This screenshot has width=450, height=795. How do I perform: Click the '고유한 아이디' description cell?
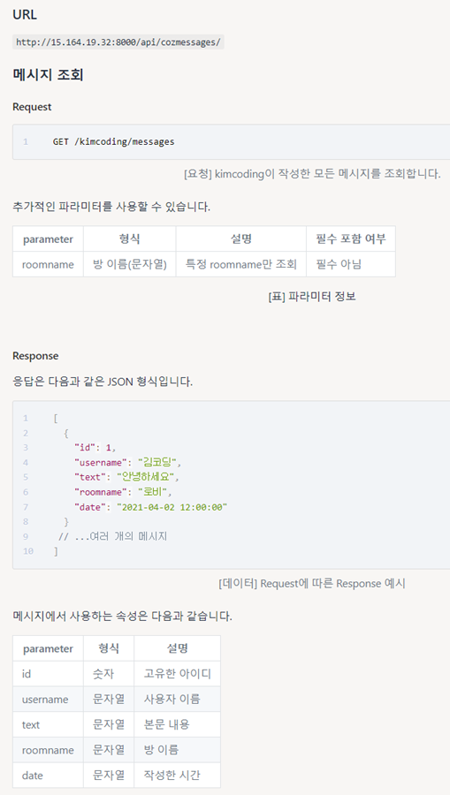177,674
